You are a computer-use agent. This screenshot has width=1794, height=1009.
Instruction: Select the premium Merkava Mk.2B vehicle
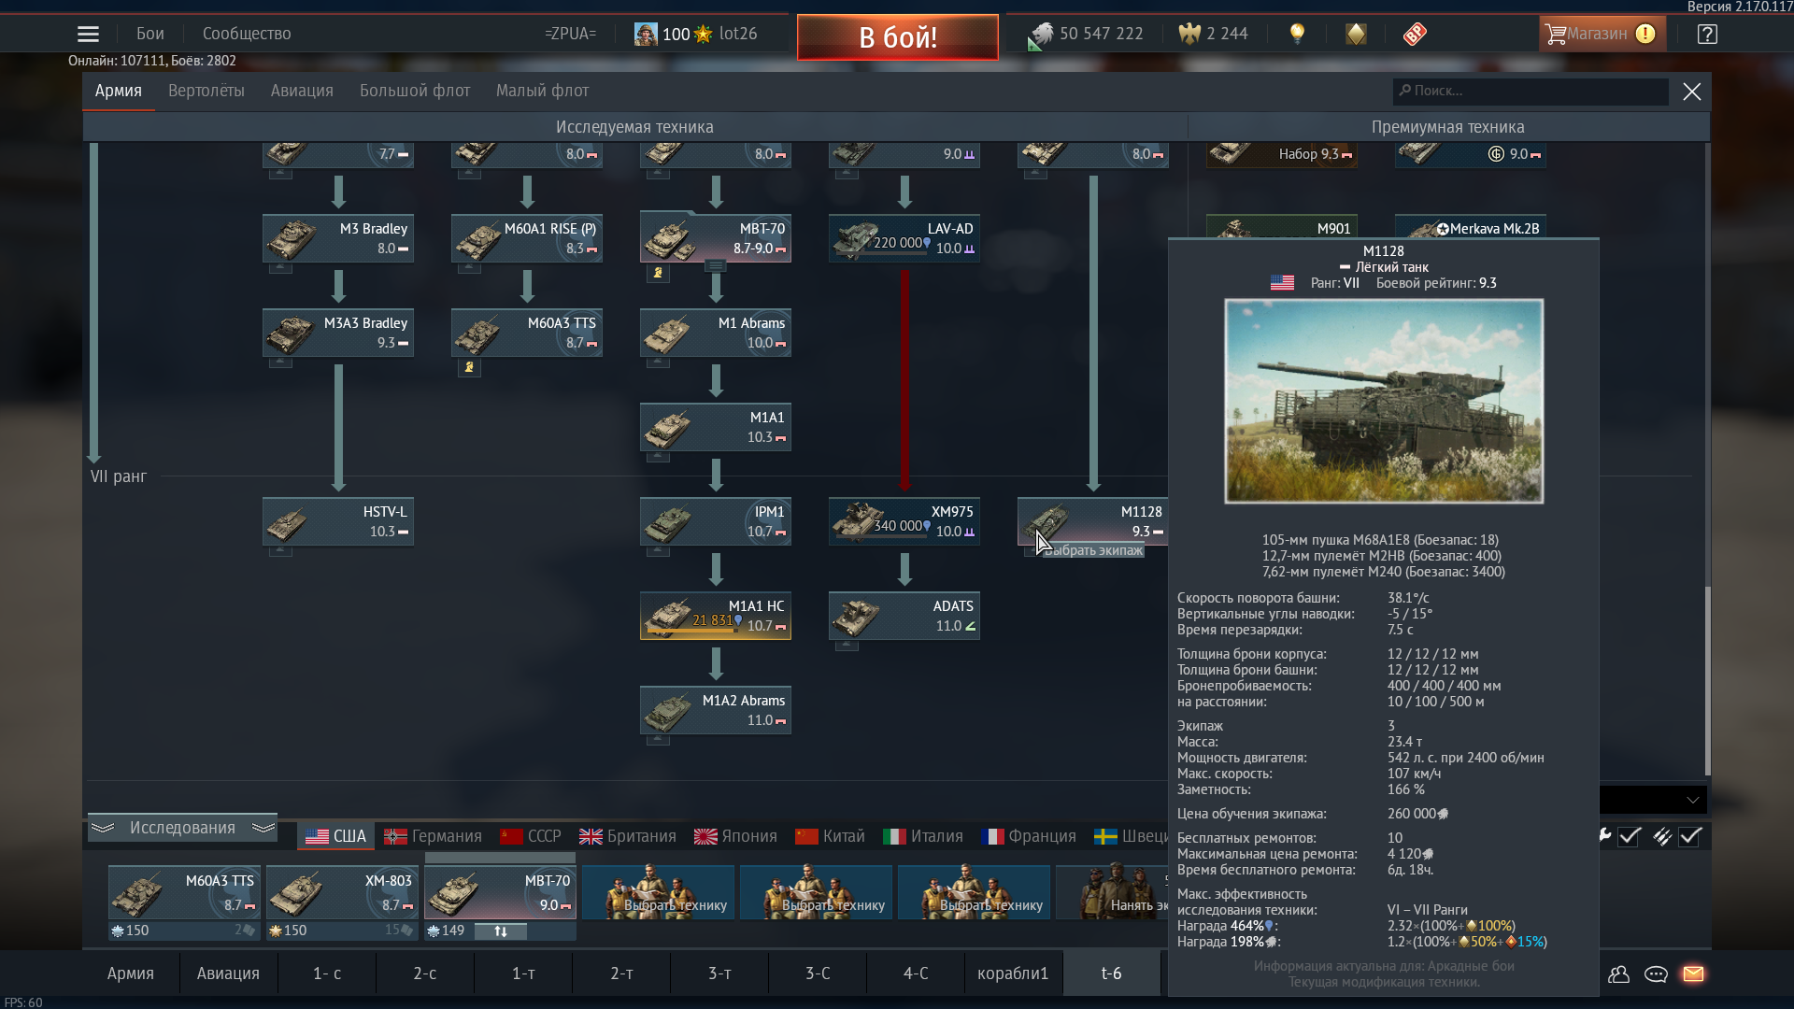[1471, 228]
